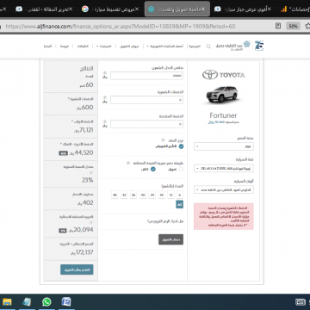Open the Fortuner car category dropdown
310x310 pixels.
click(224, 168)
